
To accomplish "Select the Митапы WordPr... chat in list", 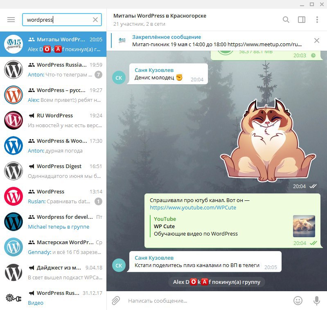I will [x=53, y=44].
